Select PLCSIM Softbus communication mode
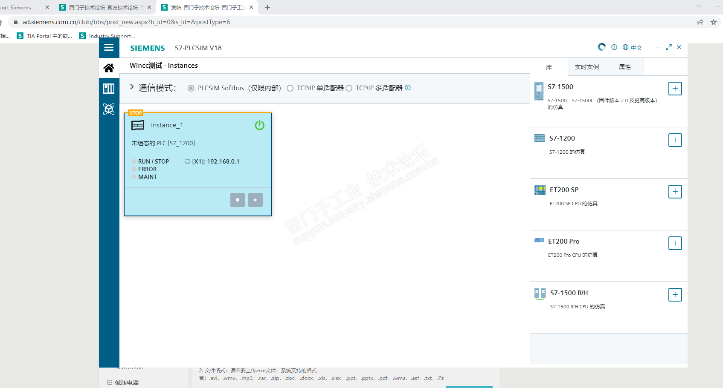 [x=191, y=88]
